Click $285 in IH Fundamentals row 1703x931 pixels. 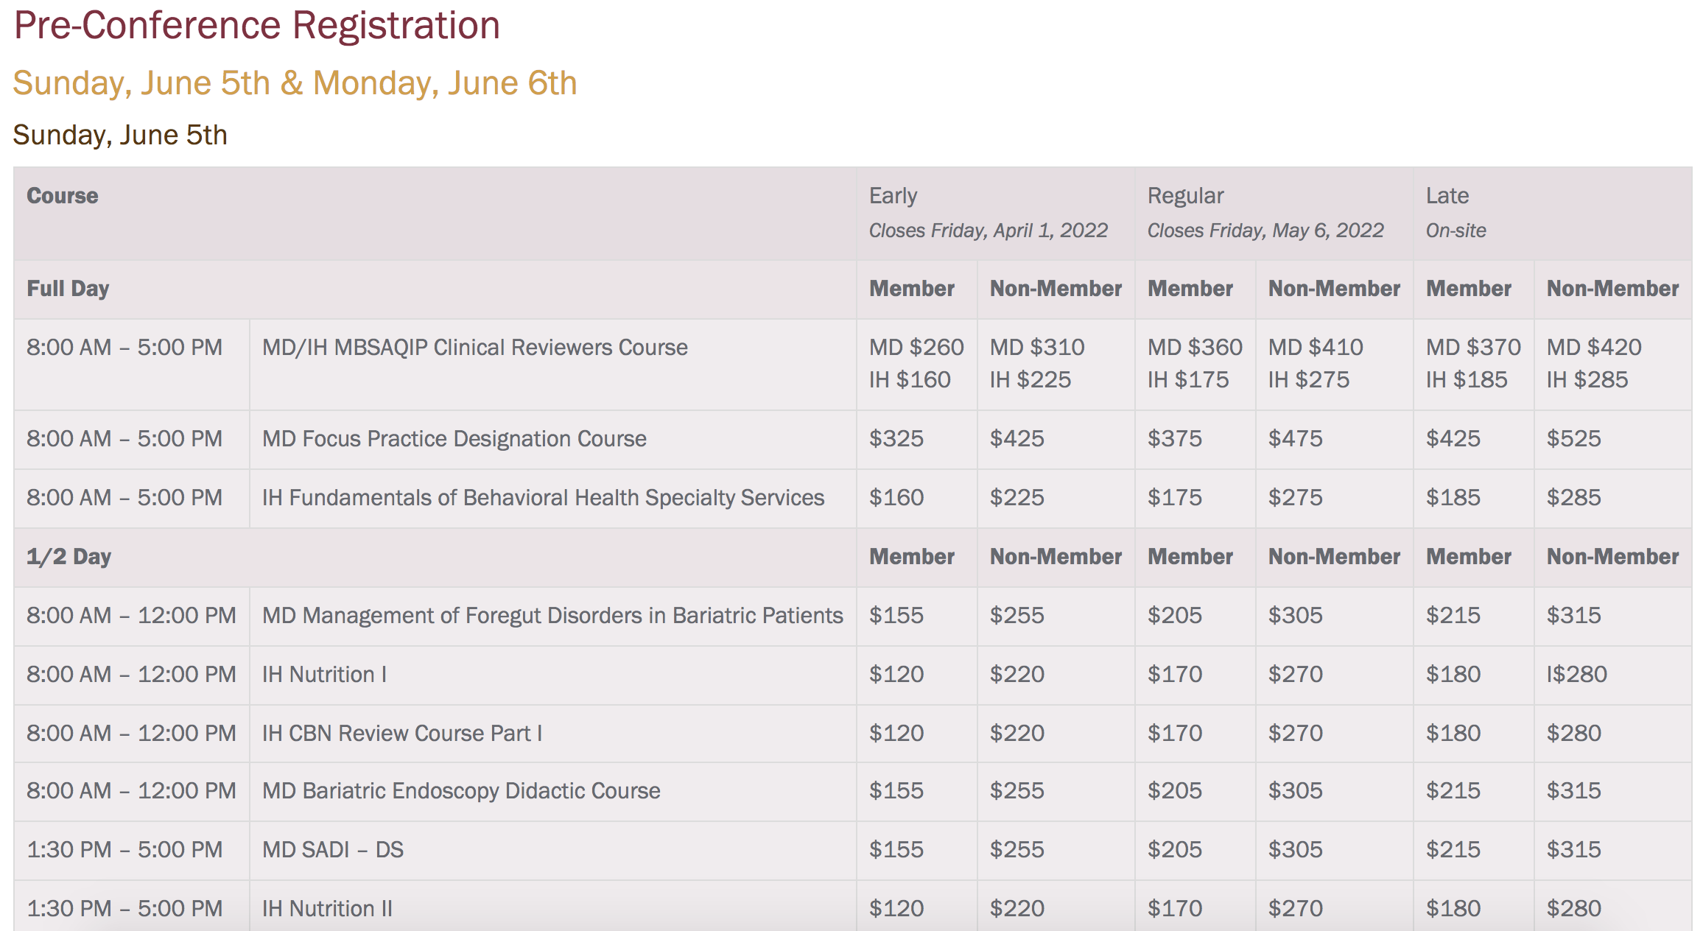coord(1574,498)
